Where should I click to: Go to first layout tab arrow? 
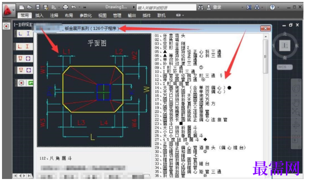tap(15, 175)
